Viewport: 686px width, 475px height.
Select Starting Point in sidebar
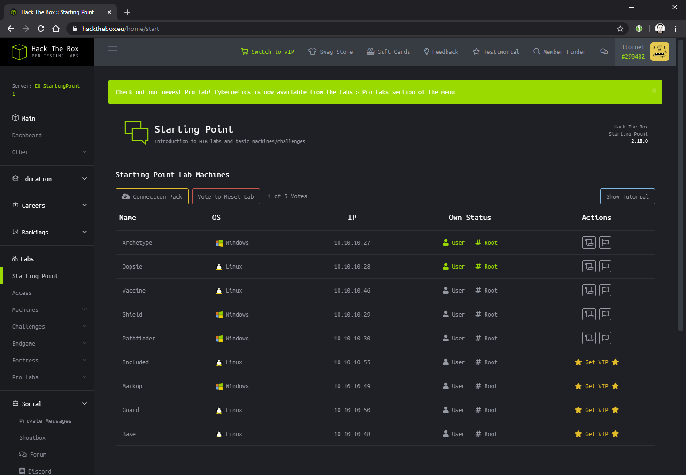(x=35, y=276)
